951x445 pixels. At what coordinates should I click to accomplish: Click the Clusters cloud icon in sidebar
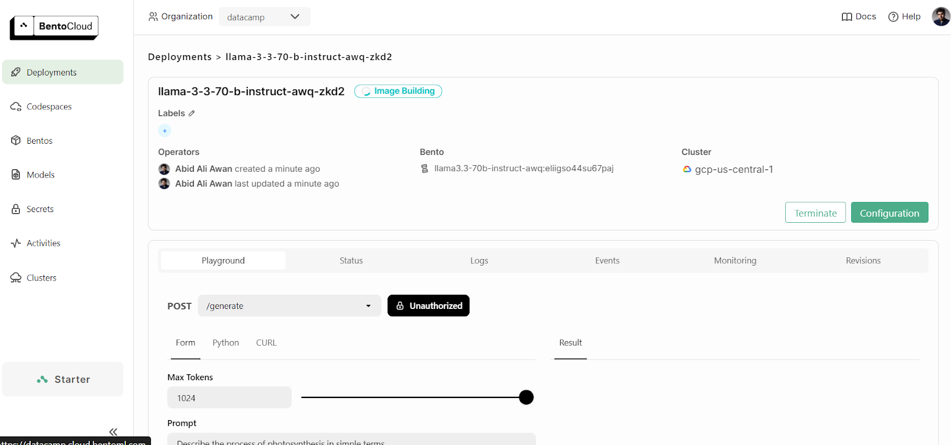pyautogui.click(x=16, y=277)
